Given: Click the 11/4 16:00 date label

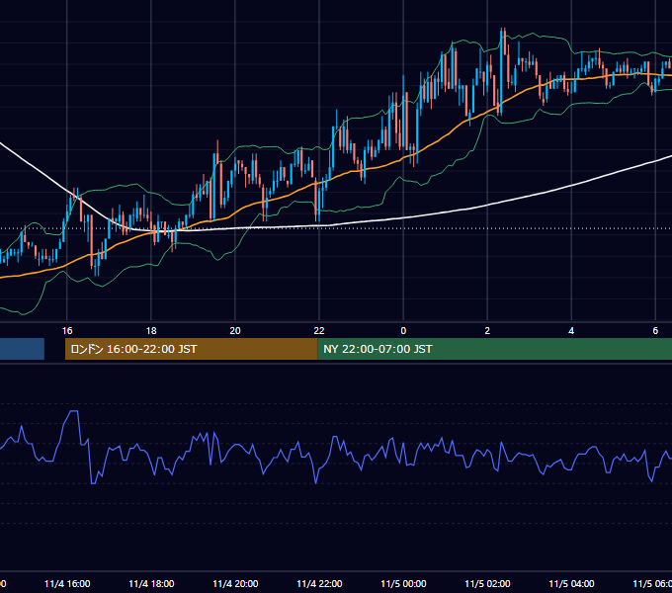Looking at the screenshot, I should pos(67,584).
